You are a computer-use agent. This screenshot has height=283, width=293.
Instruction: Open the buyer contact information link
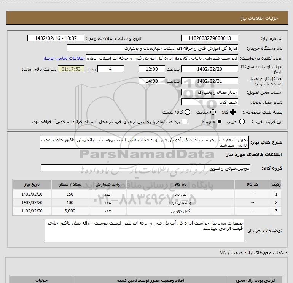point(64,58)
